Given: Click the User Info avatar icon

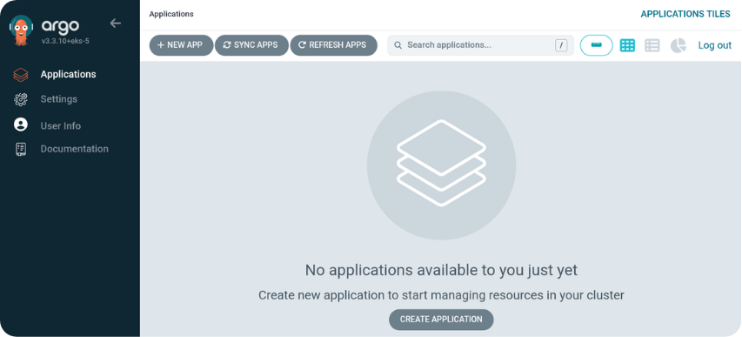Looking at the screenshot, I should point(21,125).
